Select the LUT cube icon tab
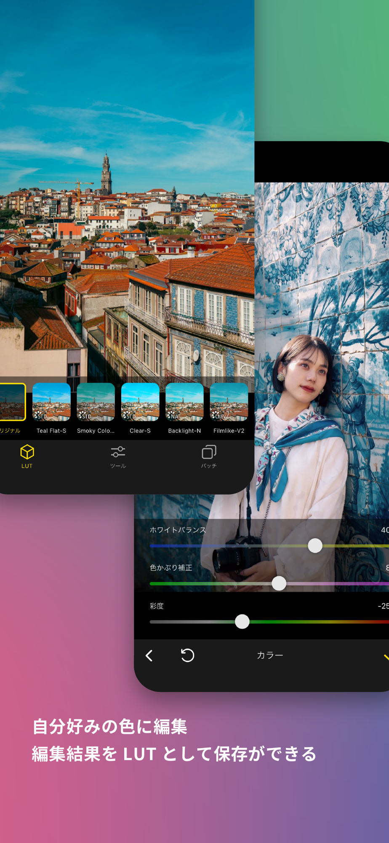The height and width of the screenshot is (843, 389). (27, 456)
